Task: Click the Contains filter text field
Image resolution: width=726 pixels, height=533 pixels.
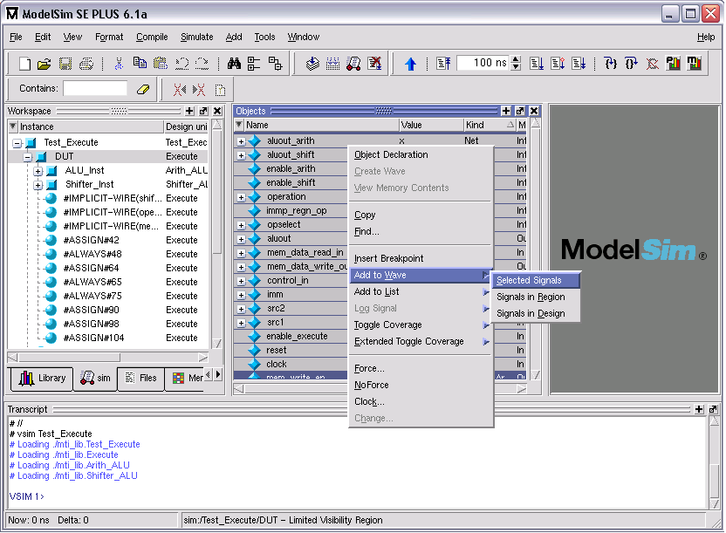Action: point(95,88)
